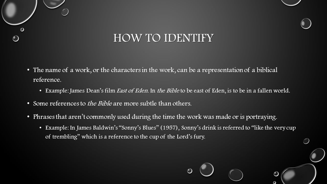Click the slide title "How to Identify"
The image size is (327, 184).
(163, 38)
